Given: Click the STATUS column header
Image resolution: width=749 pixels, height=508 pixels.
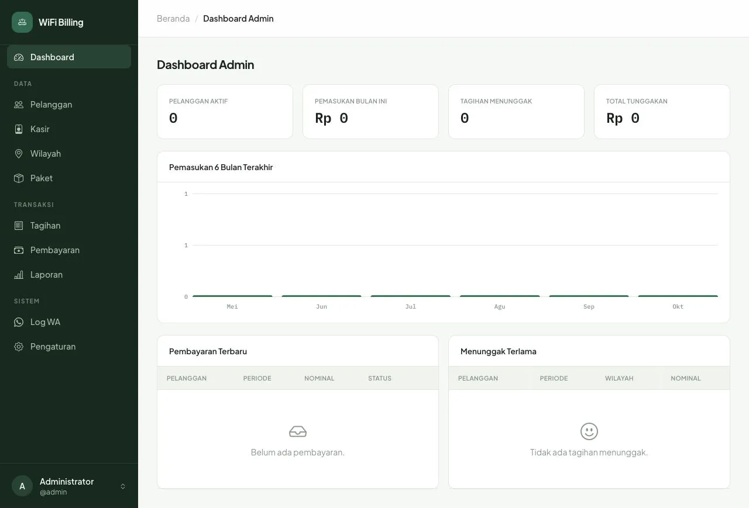Looking at the screenshot, I should point(380,378).
